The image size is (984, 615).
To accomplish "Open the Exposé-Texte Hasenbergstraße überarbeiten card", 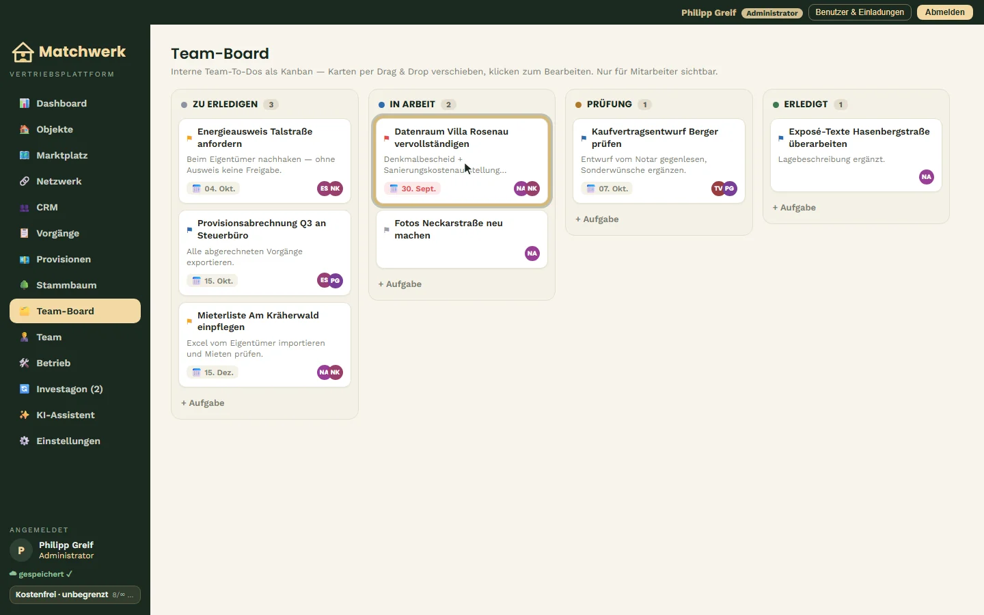I will (856, 155).
